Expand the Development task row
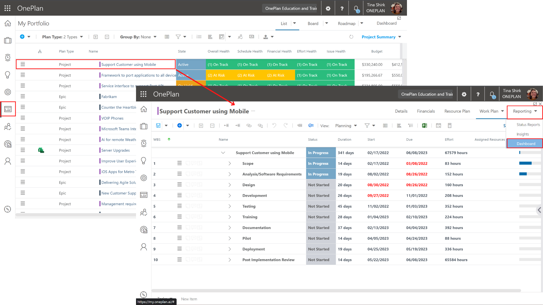The height and width of the screenshot is (305, 543). click(230, 196)
